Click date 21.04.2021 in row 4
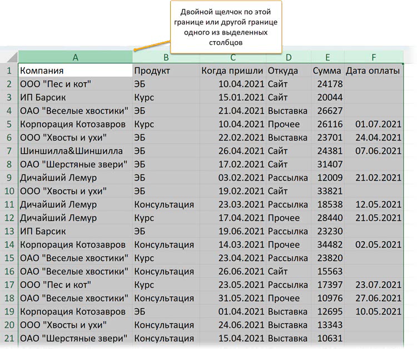 point(233,111)
